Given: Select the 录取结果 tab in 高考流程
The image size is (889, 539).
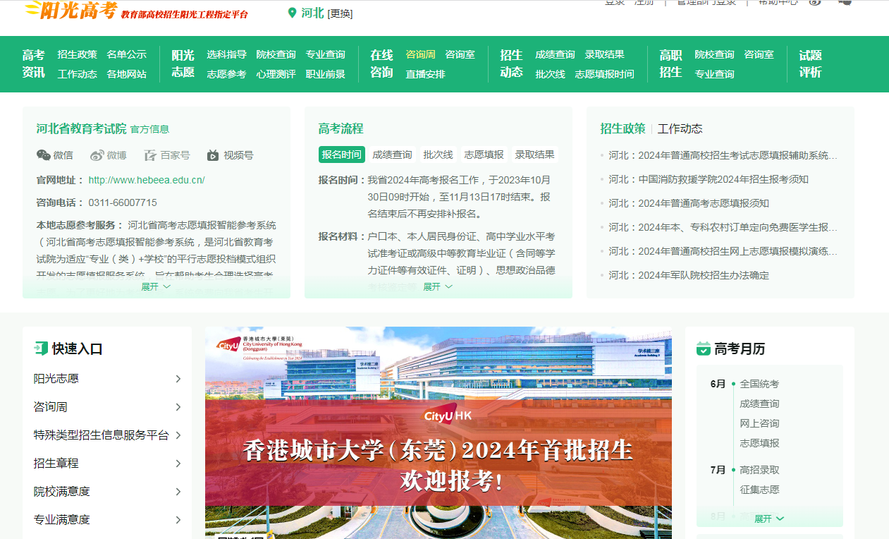Looking at the screenshot, I should [534, 155].
